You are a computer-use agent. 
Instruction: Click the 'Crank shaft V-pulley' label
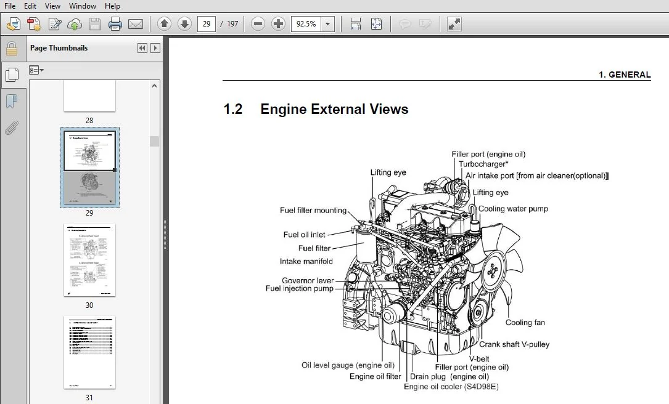pos(514,344)
